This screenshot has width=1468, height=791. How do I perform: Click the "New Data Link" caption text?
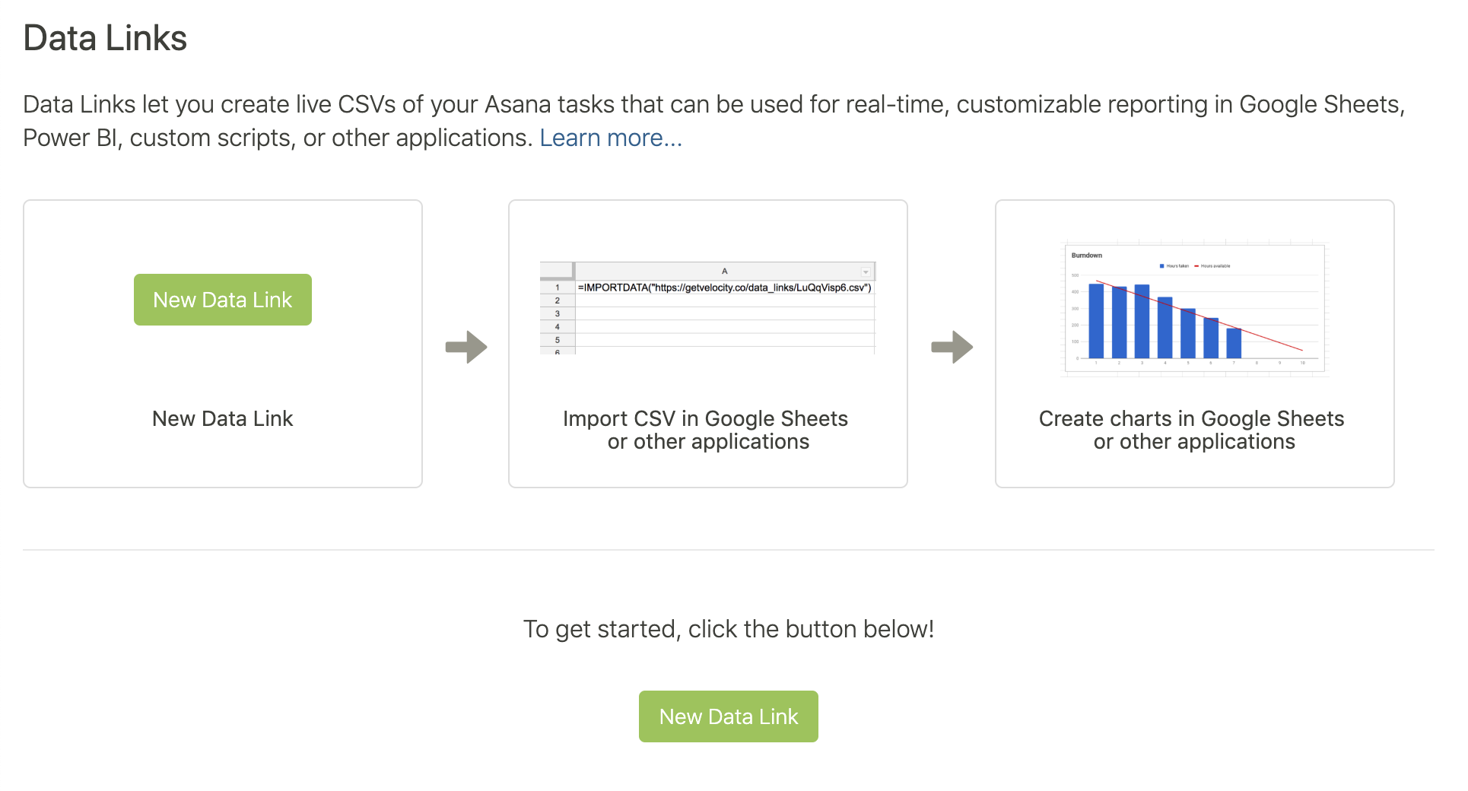222,418
